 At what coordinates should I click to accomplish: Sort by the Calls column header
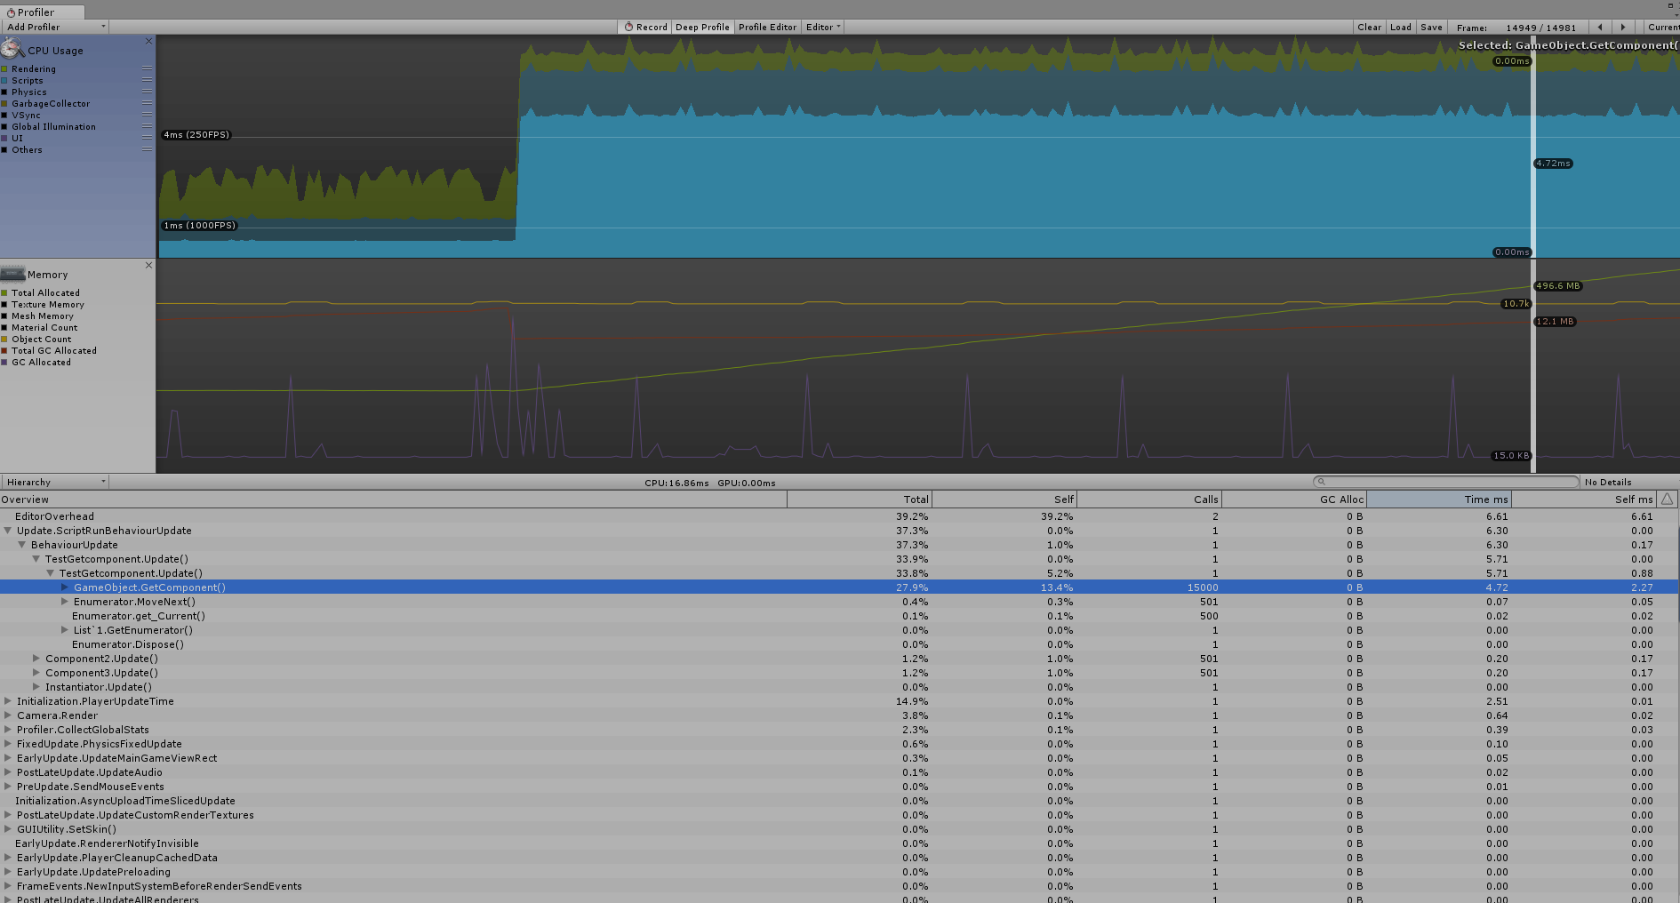pos(1148,499)
